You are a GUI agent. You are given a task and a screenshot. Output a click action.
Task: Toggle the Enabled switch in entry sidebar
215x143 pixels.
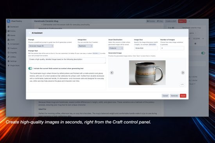tap(203, 53)
